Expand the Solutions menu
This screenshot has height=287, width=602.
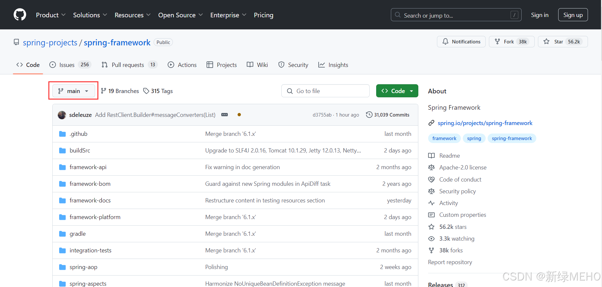pyautogui.click(x=90, y=15)
